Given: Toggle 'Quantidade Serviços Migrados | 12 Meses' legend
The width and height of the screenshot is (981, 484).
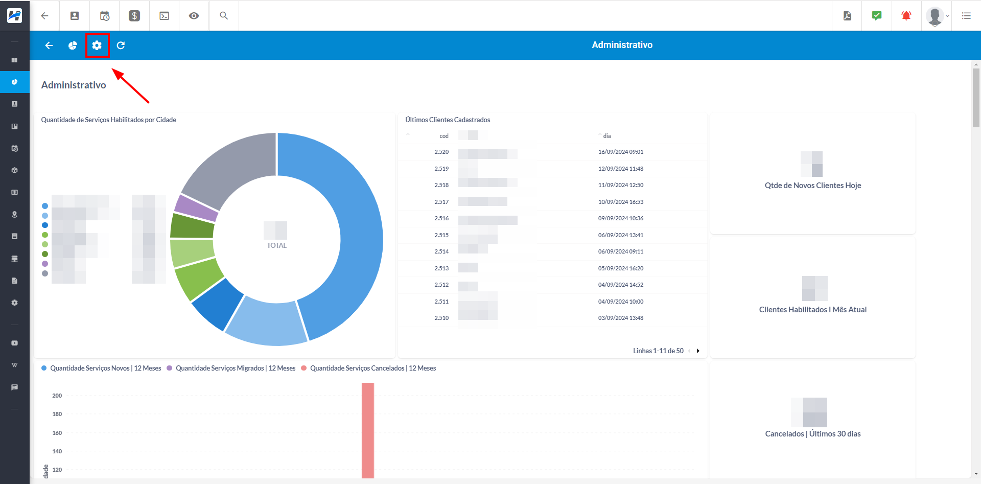Looking at the screenshot, I should [231, 368].
